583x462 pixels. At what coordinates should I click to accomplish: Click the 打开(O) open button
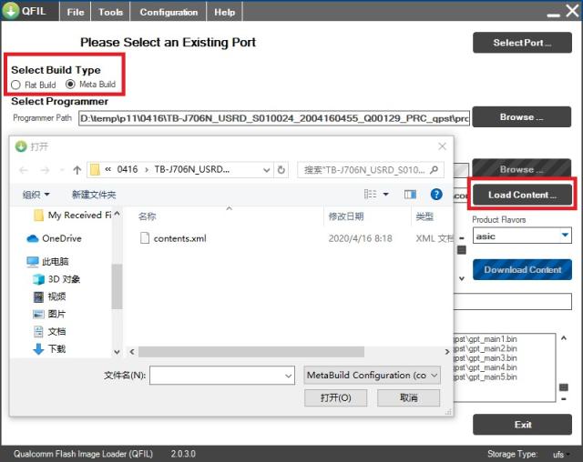[336, 397]
